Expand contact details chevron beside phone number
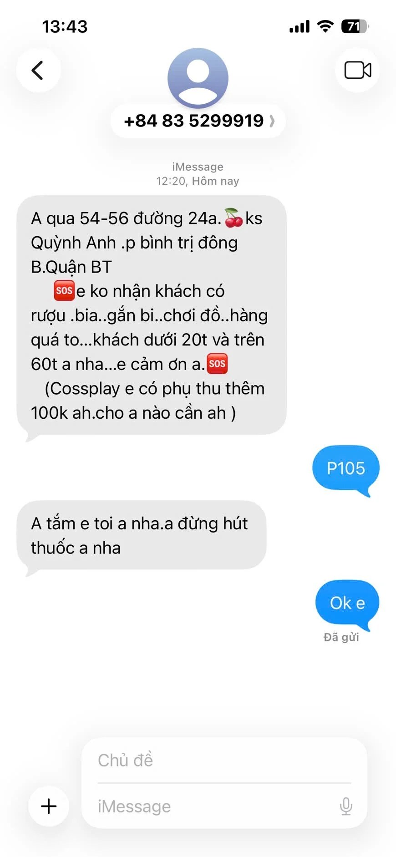 pyautogui.click(x=272, y=121)
